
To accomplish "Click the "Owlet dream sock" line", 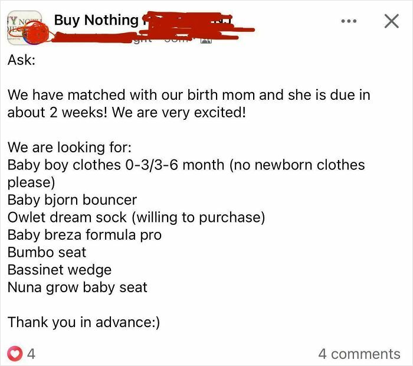I will click(x=136, y=217).
